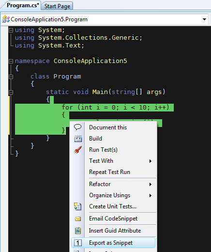
Task: Select the Program.cs tab
Action: coord(23,5)
